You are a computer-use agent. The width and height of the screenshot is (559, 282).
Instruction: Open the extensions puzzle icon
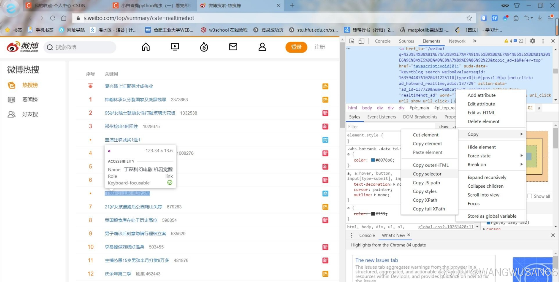point(516,18)
